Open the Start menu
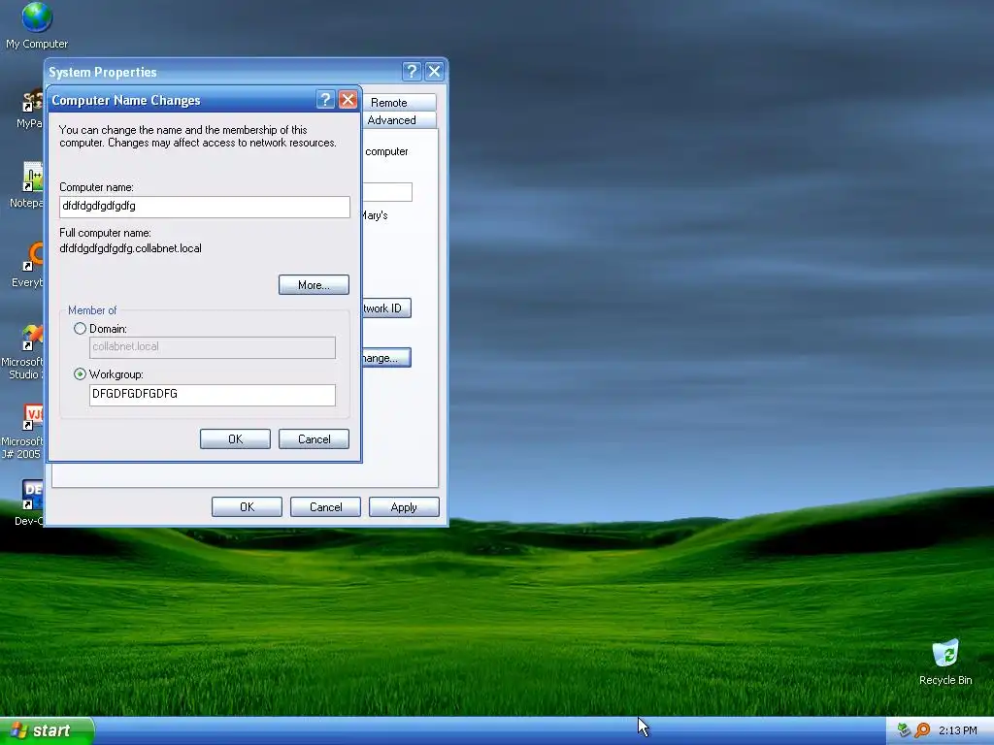This screenshot has height=745, width=994. pyautogui.click(x=47, y=730)
